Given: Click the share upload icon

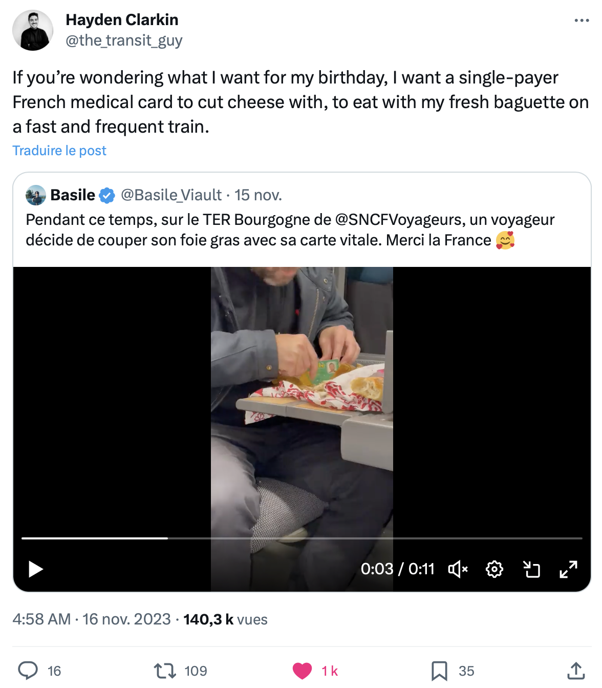Looking at the screenshot, I should point(576,671).
